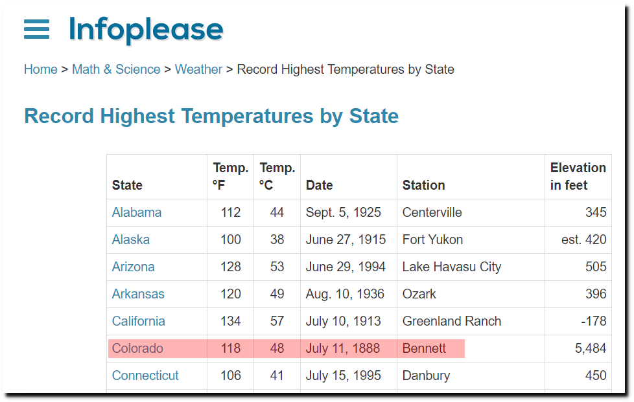
Task: Open the Alaska state link
Action: click(x=130, y=240)
